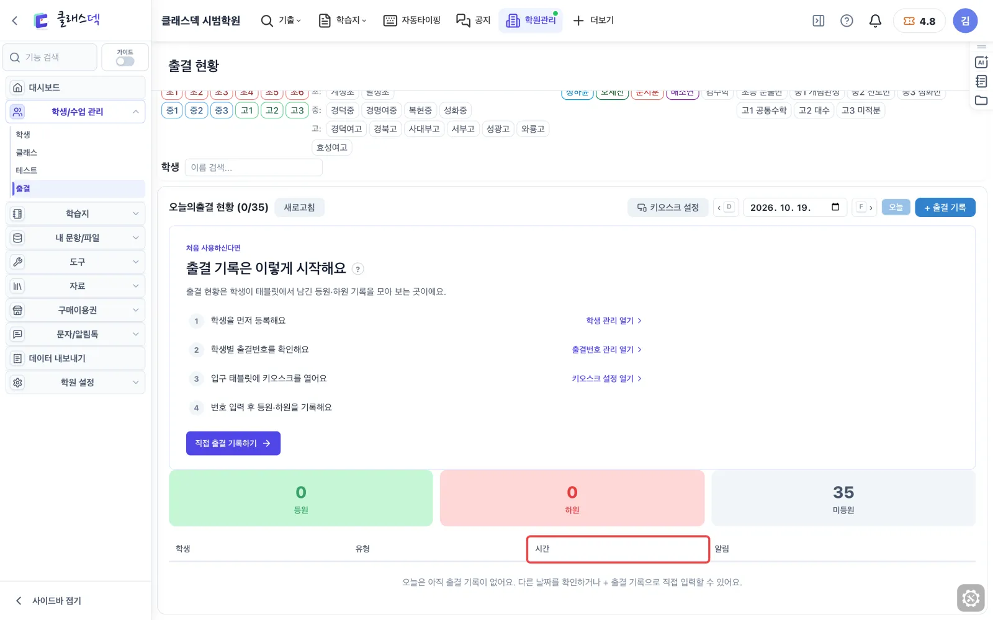Toggle the 가이드 switch
Viewport: 993px width, 620px height.
pyautogui.click(x=125, y=61)
